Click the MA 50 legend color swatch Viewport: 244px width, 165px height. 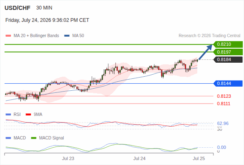click(67, 36)
